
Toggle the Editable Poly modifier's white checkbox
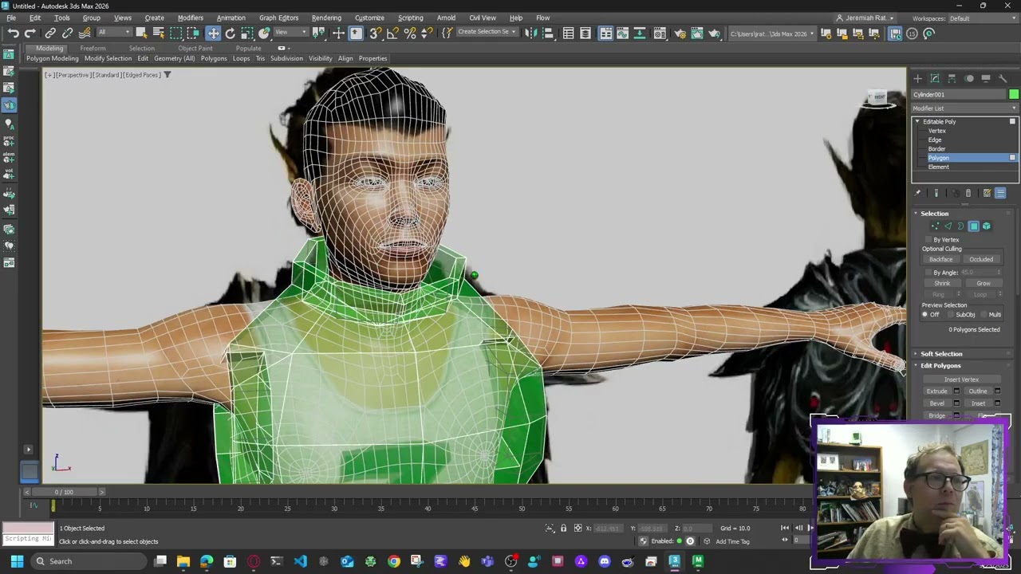pos(1012,121)
